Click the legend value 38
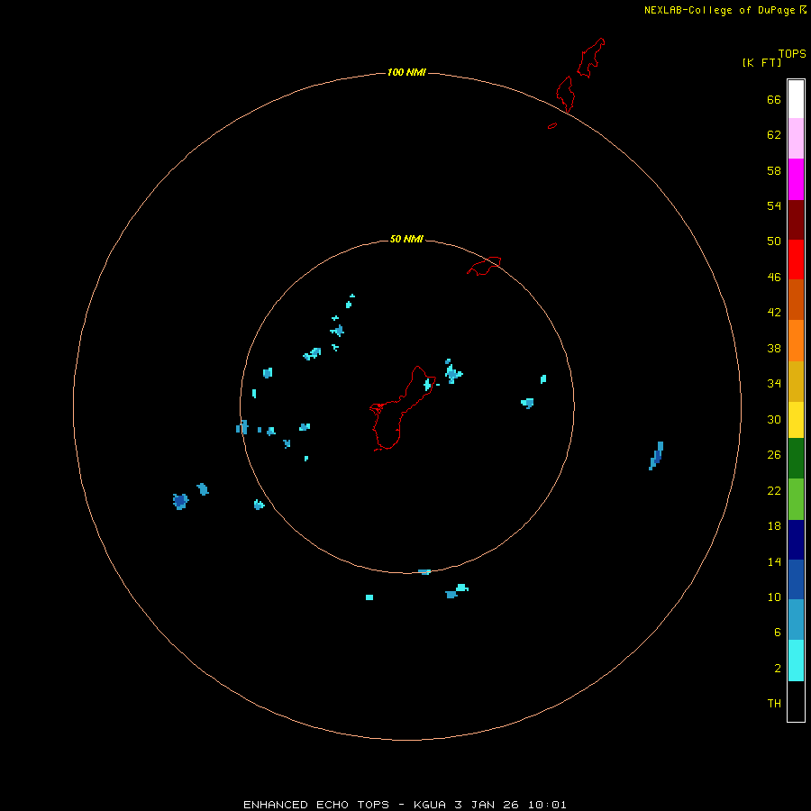 [774, 349]
